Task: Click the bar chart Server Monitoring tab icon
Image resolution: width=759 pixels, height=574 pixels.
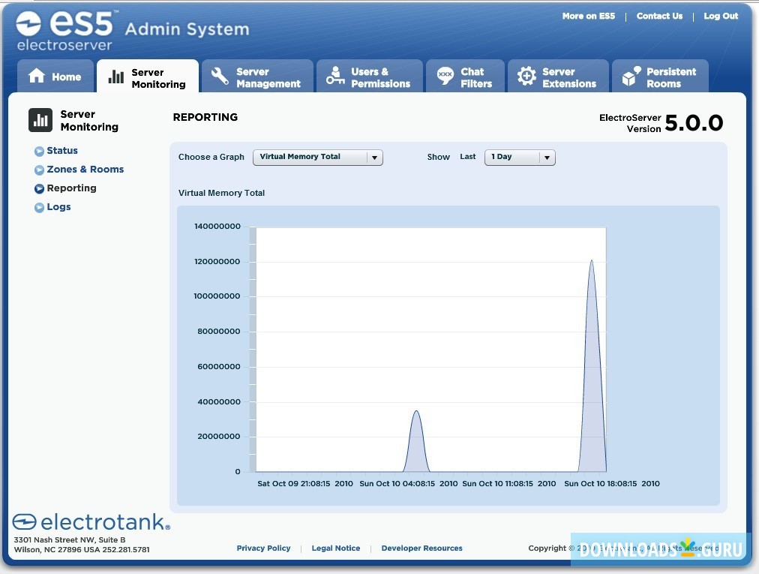Action: click(x=116, y=77)
